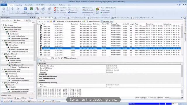Toggle the Decoding View button
This screenshot has width=187, height=105.
pos(107,21)
